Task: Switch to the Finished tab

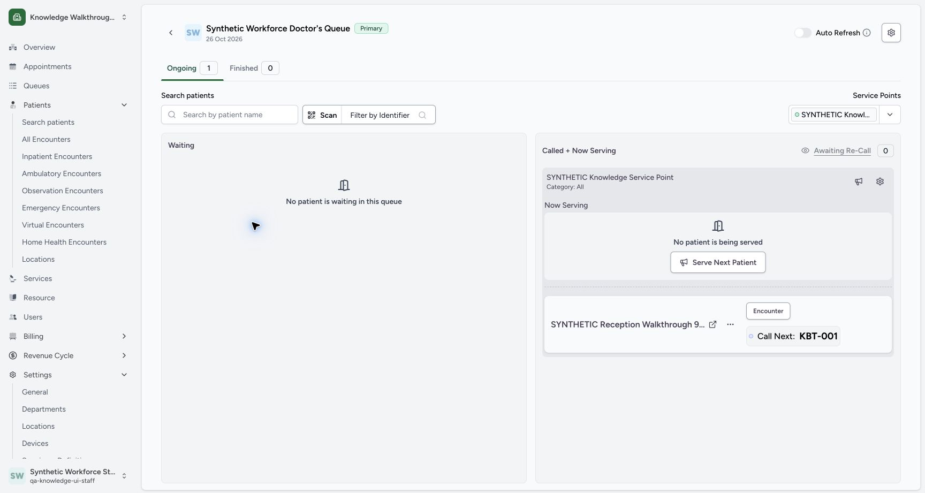Action: (254, 68)
